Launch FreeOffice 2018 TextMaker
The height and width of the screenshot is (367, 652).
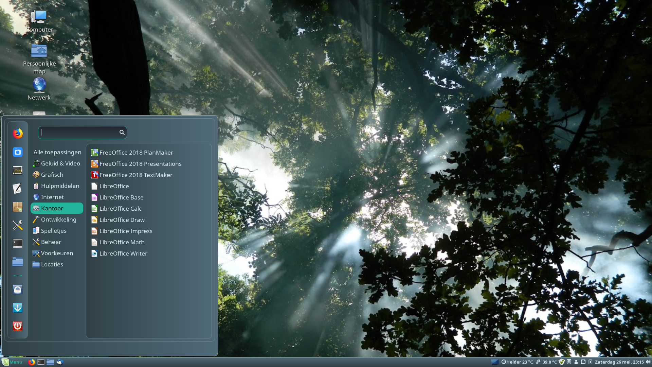[149, 175]
